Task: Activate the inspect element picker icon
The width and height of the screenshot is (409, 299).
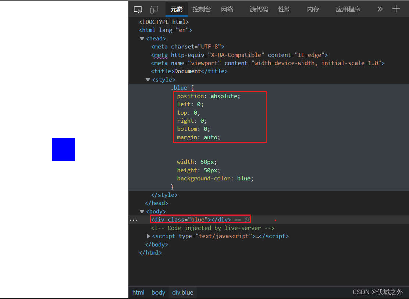Action: pyautogui.click(x=138, y=10)
